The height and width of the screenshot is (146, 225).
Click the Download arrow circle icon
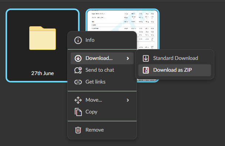click(78, 58)
